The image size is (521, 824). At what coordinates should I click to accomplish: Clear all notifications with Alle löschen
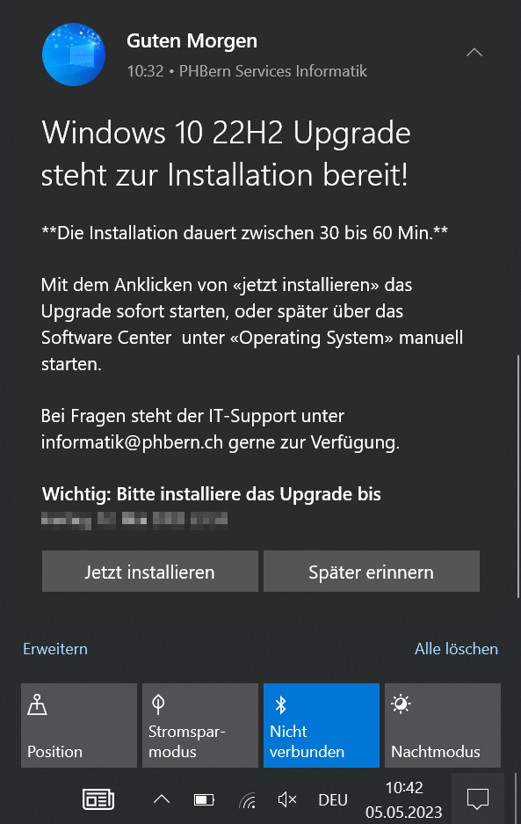456,649
